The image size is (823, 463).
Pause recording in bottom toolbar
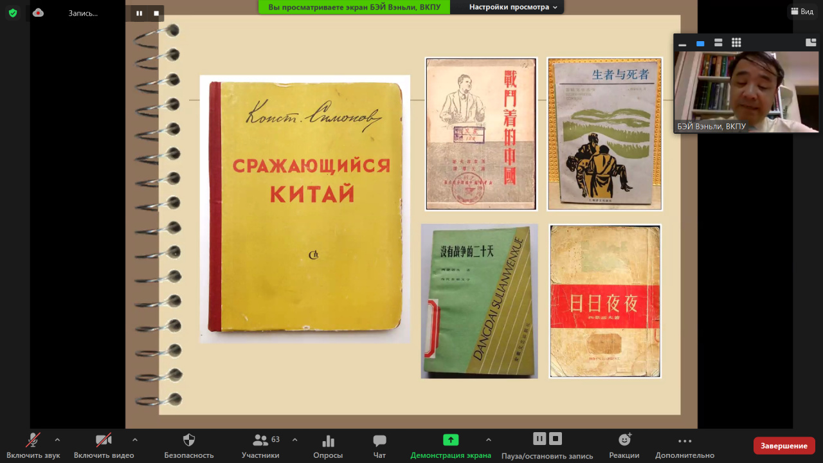pyautogui.click(x=539, y=439)
